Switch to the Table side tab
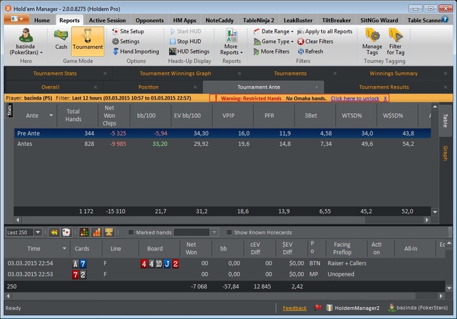457x319 pixels. point(445,120)
